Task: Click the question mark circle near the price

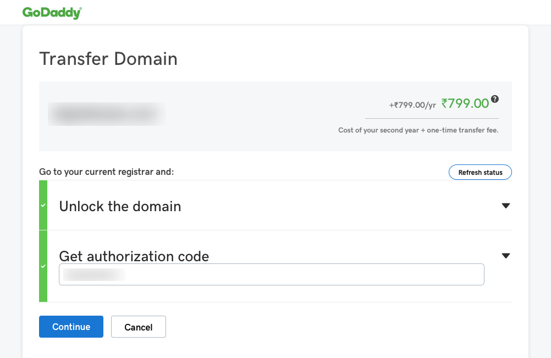Action: [x=494, y=100]
